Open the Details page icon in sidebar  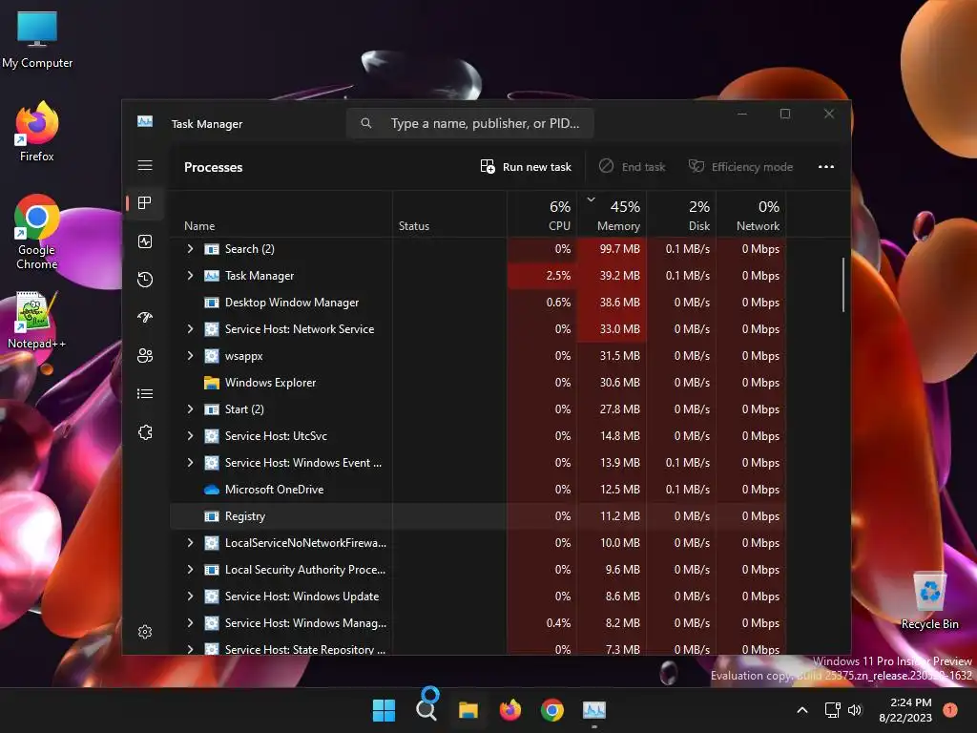(145, 393)
